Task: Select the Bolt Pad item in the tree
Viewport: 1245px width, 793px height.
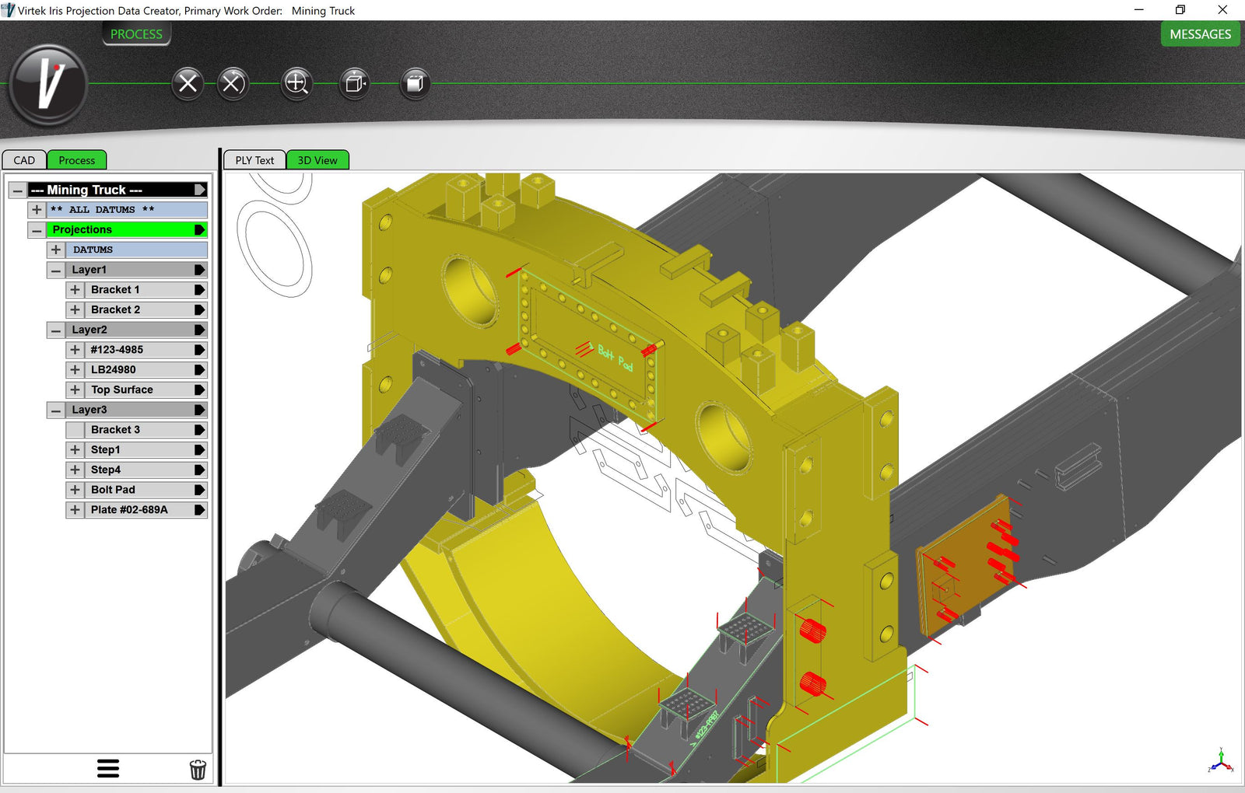Action: [111, 490]
